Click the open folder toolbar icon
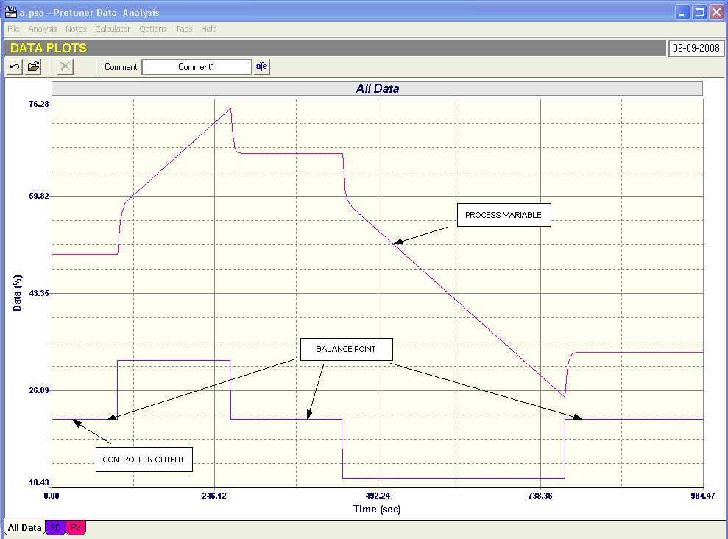 coord(34,67)
